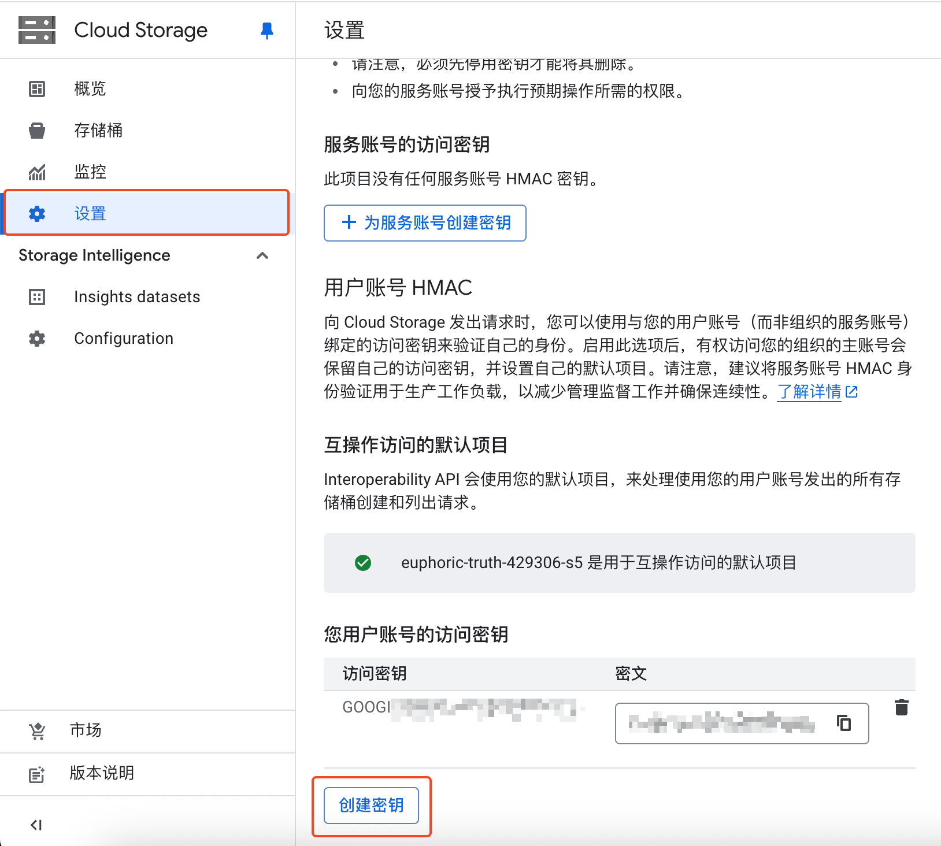Go to Configuration under Storage Intelligence
This screenshot has height=846, width=941.
[124, 339]
